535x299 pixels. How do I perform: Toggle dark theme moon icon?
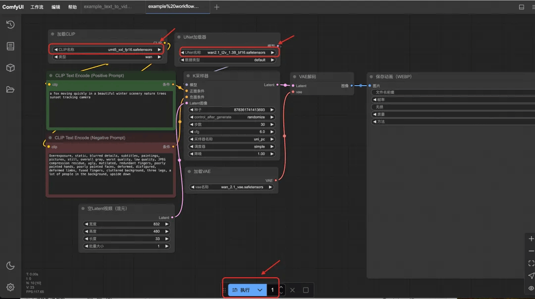pos(10,266)
